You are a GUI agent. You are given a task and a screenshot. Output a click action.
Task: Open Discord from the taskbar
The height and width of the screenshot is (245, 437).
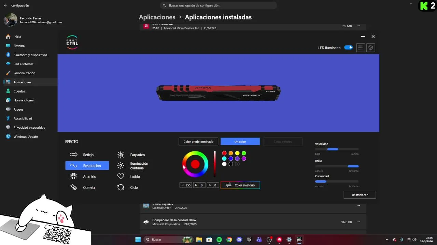(x=239, y=240)
